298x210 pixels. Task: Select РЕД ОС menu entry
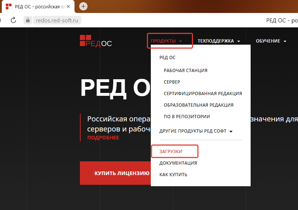point(167,57)
